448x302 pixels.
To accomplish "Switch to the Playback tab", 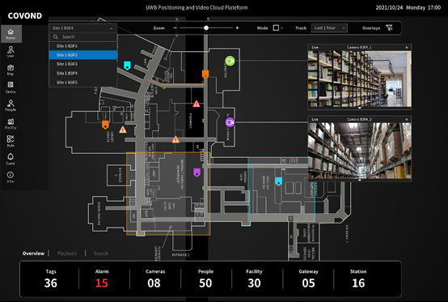I will coord(67,253).
